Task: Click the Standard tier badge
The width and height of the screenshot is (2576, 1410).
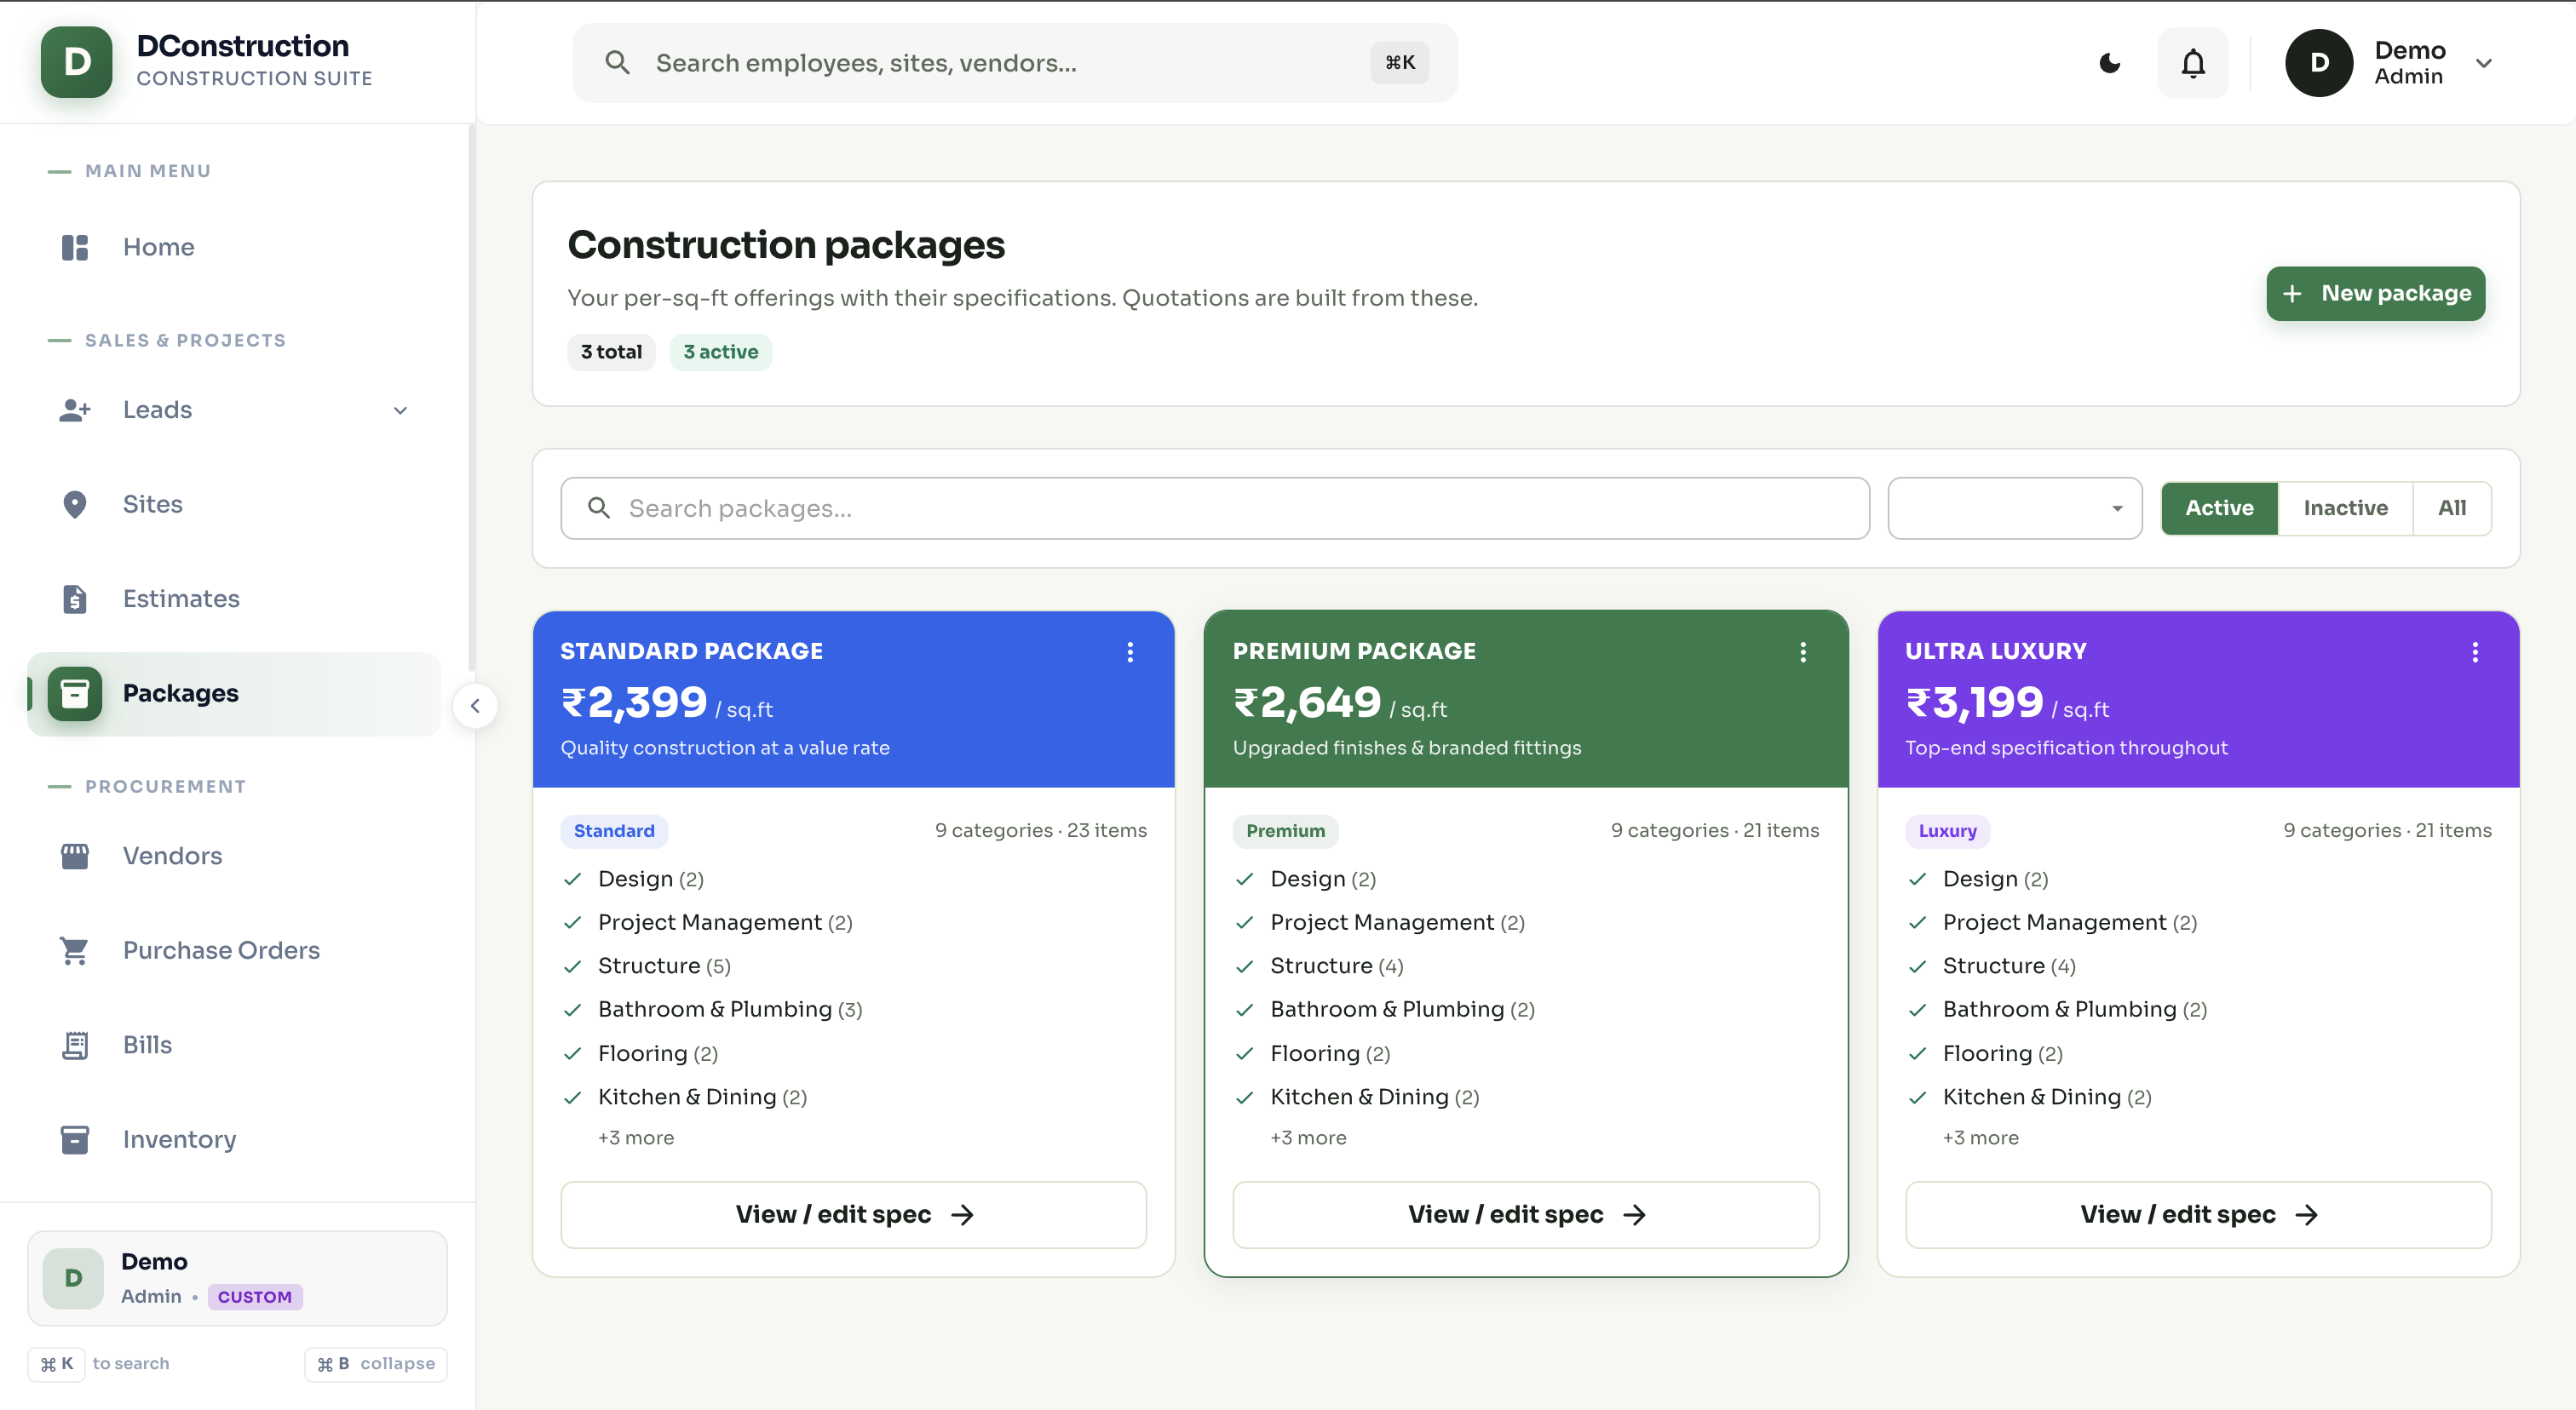Action: [x=614, y=830]
